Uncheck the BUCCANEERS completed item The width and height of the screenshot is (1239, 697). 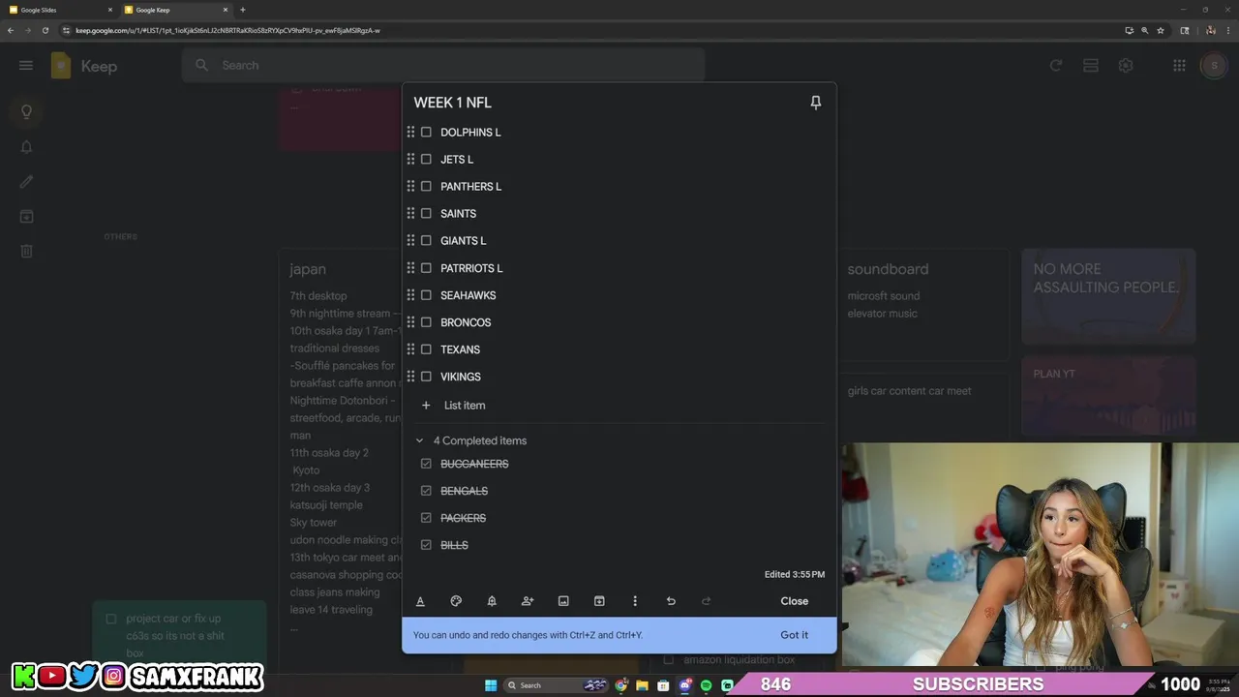[426, 464]
